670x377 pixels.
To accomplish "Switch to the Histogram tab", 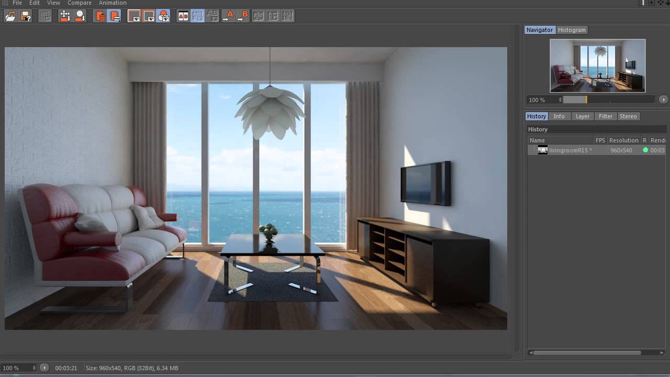I will 572,30.
